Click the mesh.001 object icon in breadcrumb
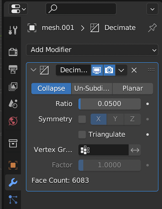Image resolution: width=162 pixels, height=209 pixels. click(x=32, y=28)
